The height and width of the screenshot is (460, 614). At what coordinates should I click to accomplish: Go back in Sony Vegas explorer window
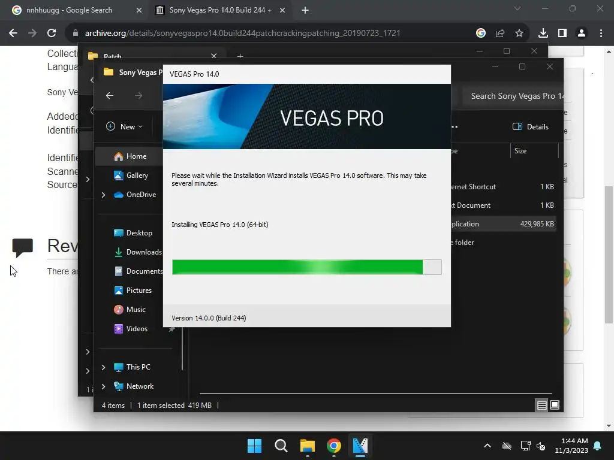[110, 95]
